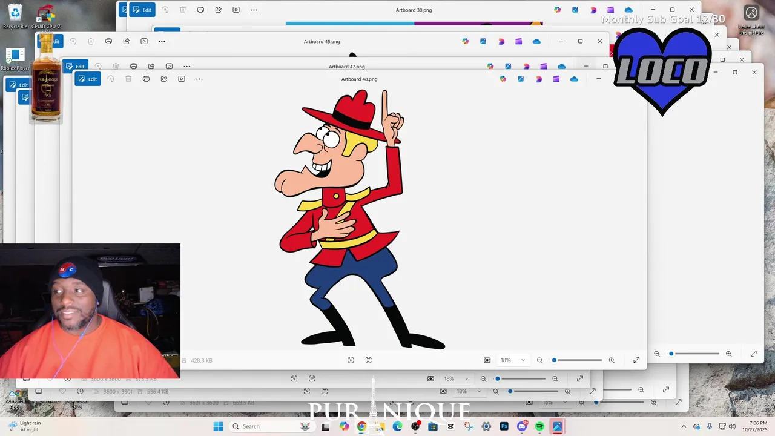This screenshot has width=775, height=436.
Task: Enter fullscreen in the Artboard 48 window
Action: (x=636, y=360)
